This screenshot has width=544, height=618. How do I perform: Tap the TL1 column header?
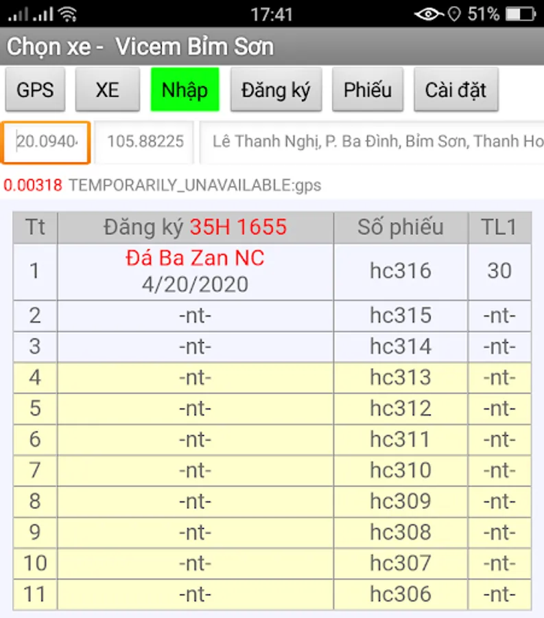[499, 227]
